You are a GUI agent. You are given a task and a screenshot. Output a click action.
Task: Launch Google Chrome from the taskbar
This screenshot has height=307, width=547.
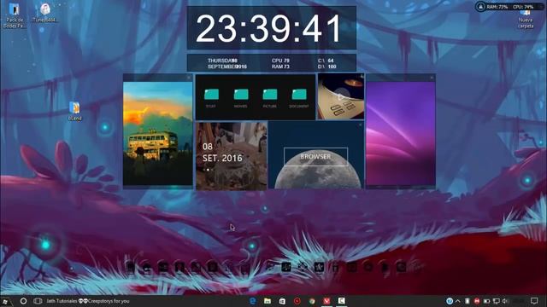[x=312, y=301]
